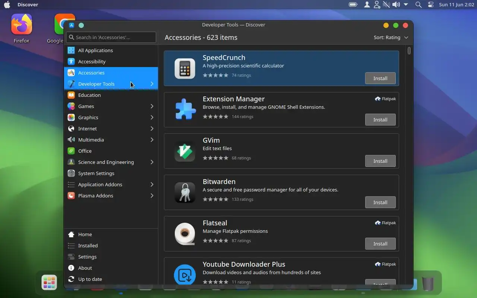This screenshot has width=477, height=298.
Task: Open the All Applications category icon
Action: coord(71,50)
